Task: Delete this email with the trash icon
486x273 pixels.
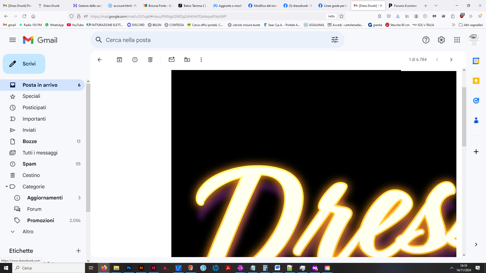Action: point(150,60)
